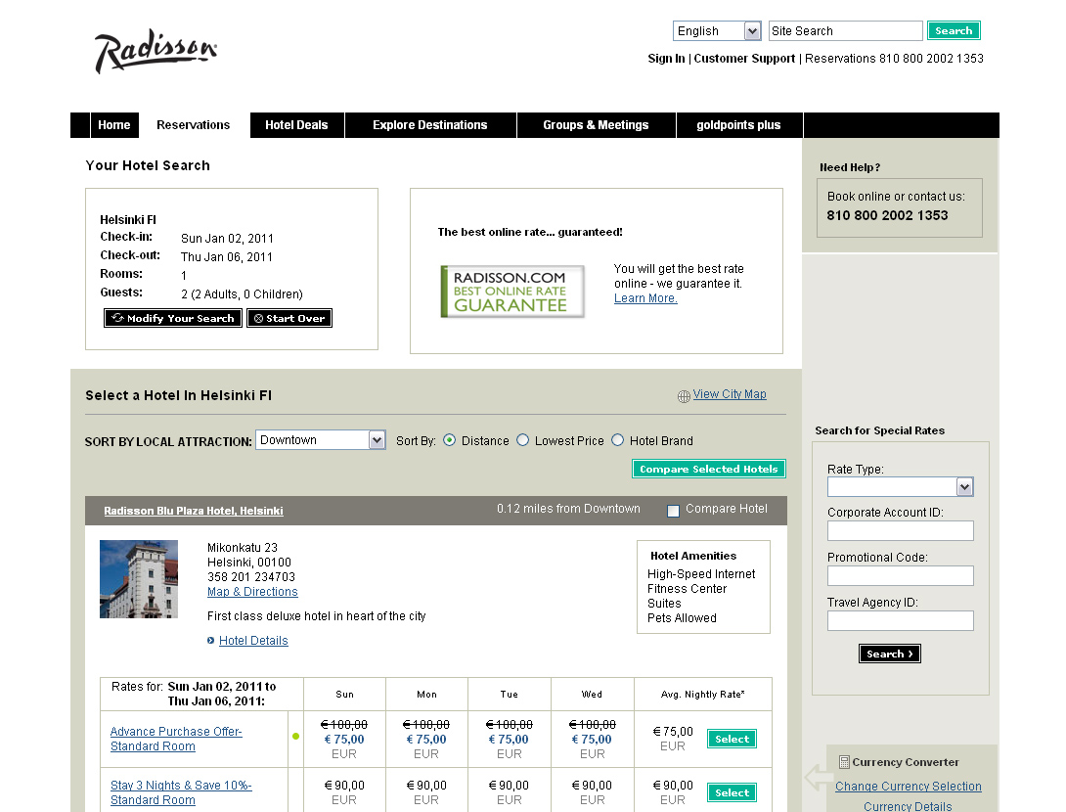The width and height of the screenshot is (1066, 812).
Task: Click the black Search button for special rates
Action: (x=890, y=654)
